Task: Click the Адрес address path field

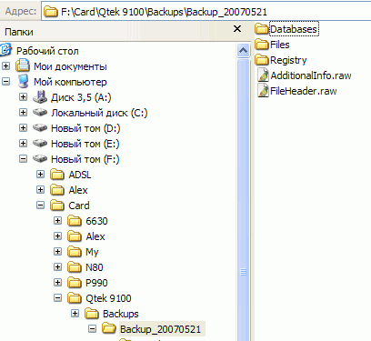Action: (x=206, y=12)
